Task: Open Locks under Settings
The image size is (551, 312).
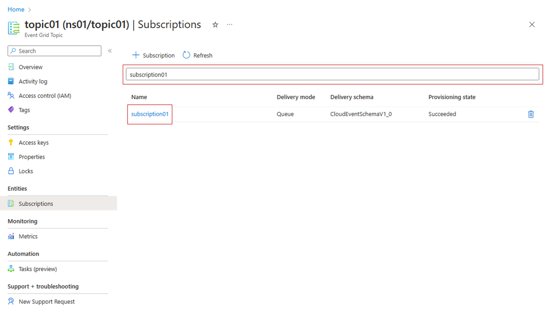Action: click(26, 171)
